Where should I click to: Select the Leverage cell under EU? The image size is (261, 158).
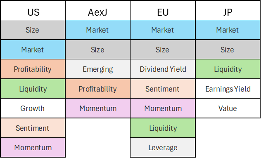click(163, 147)
